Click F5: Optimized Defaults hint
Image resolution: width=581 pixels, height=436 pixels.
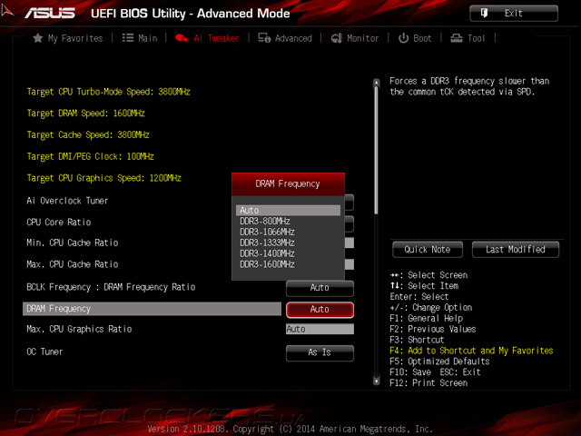pos(439,362)
